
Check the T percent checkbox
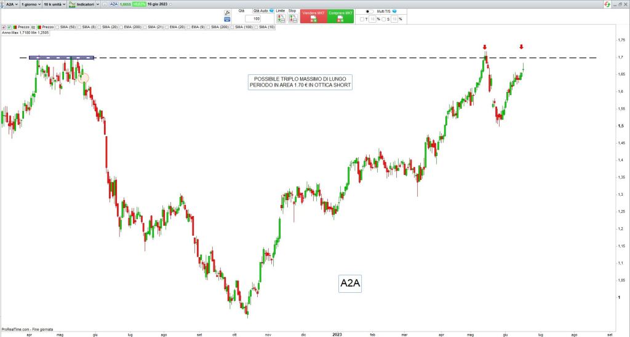[x=363, y=19]
